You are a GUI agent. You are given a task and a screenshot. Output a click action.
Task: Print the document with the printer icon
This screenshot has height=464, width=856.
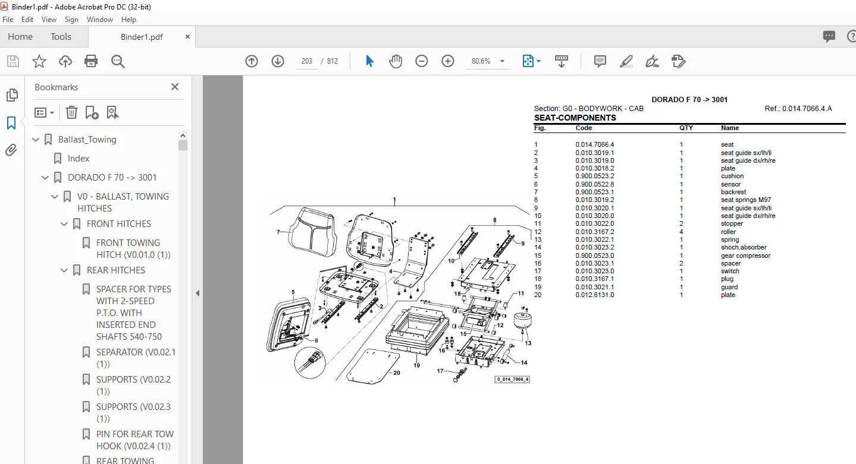[x=91, y=61]
